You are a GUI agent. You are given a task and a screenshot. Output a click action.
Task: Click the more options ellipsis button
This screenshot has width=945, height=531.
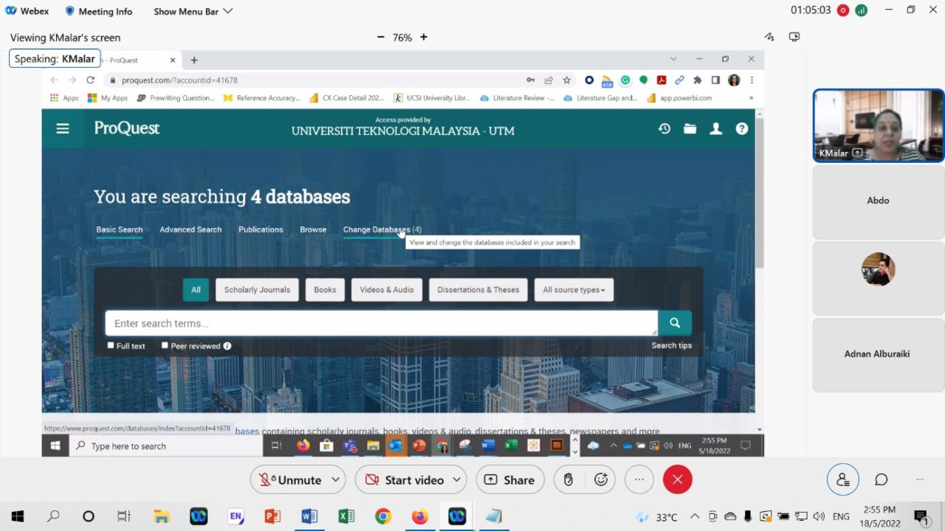point(639,479)
